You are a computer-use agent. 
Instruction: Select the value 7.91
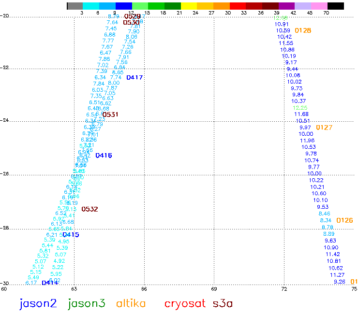coord(123,57)
